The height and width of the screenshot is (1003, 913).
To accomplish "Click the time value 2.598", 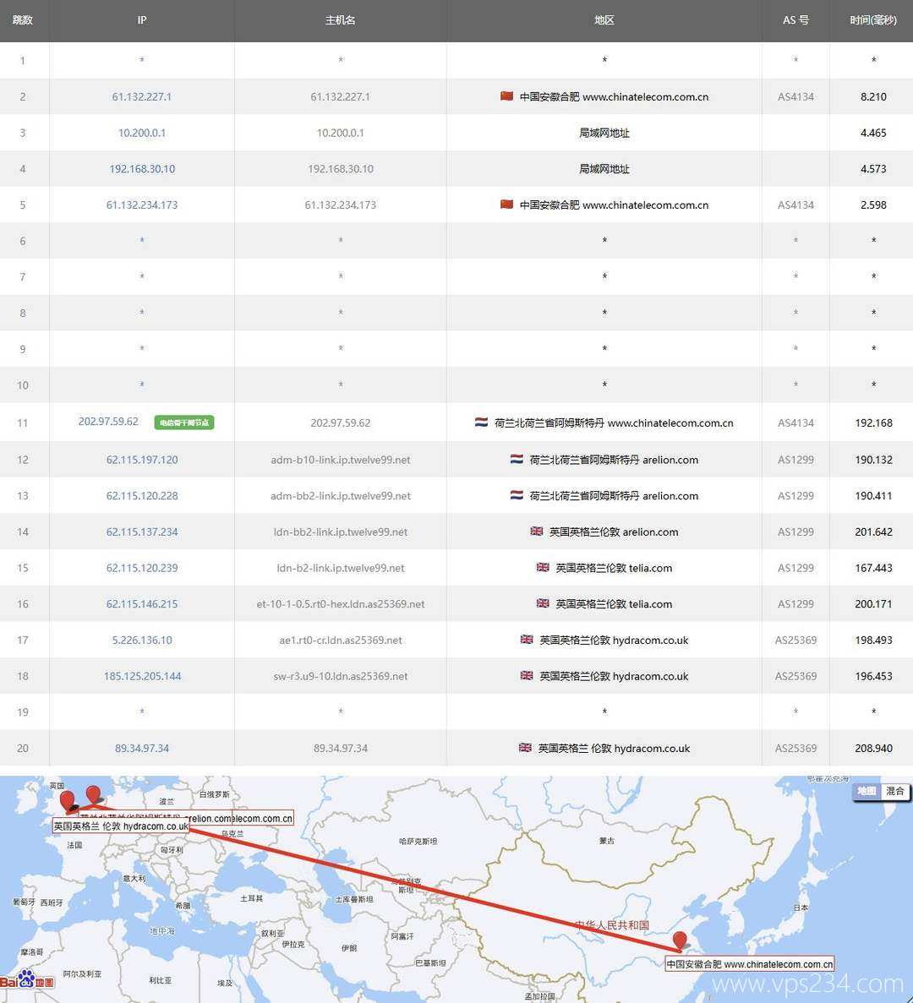I will coord(873,204).
